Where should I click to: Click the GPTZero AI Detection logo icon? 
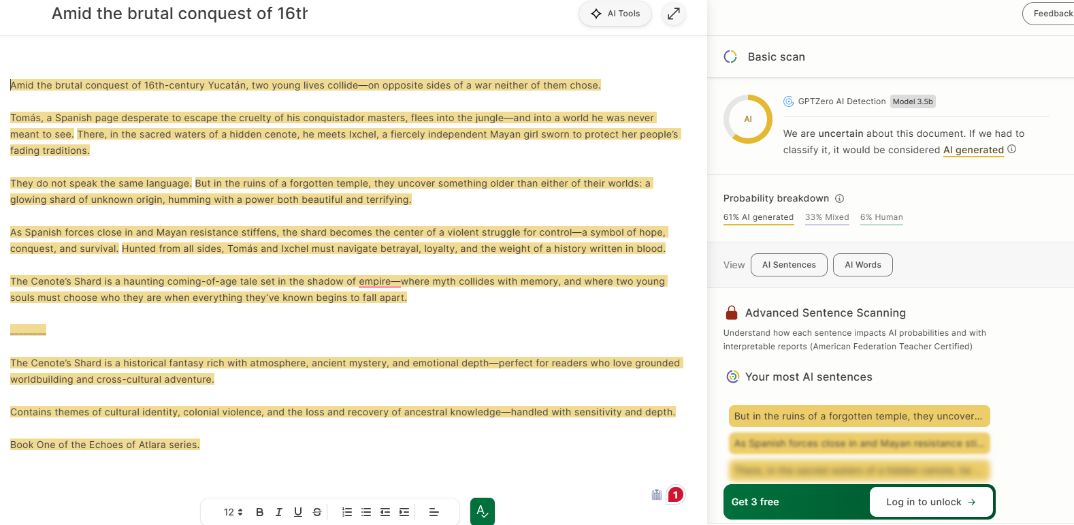click(x=789, y=101)
